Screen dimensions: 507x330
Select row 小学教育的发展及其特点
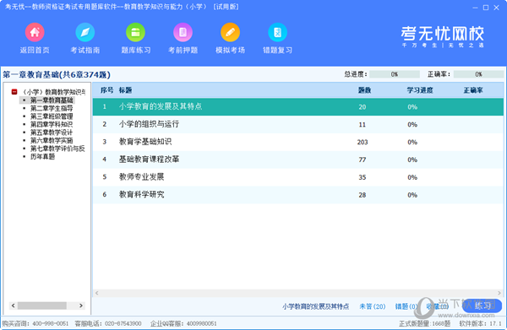click(297, 107)
